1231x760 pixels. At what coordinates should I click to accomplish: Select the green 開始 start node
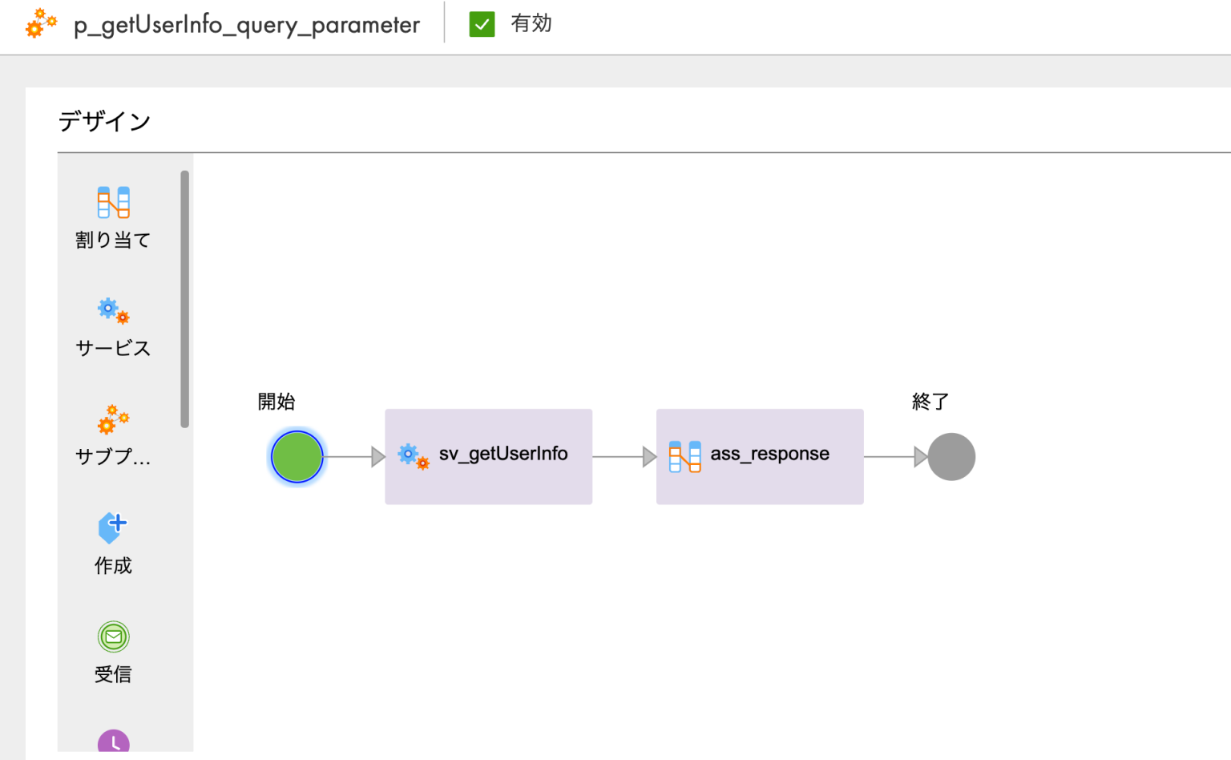297,456
